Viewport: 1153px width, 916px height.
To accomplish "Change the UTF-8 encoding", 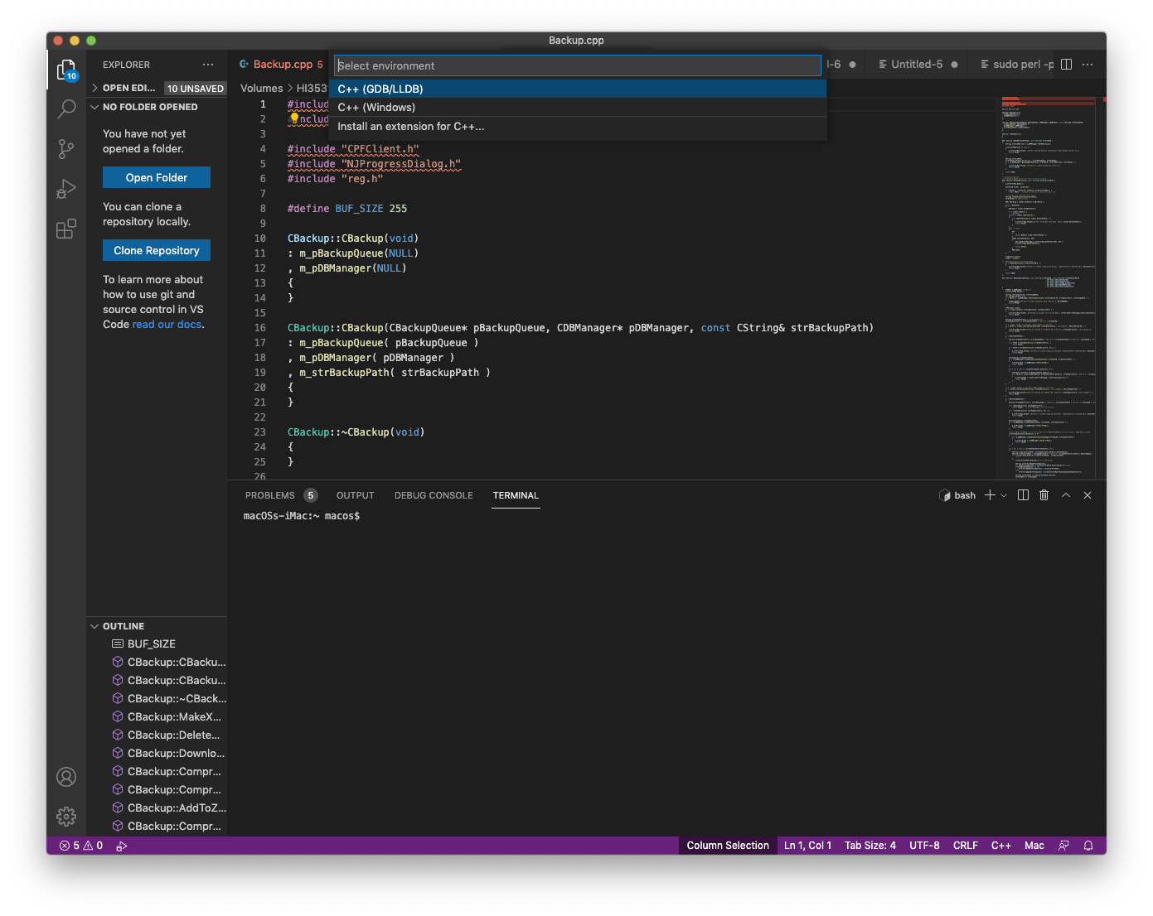I will click(924, 846).
